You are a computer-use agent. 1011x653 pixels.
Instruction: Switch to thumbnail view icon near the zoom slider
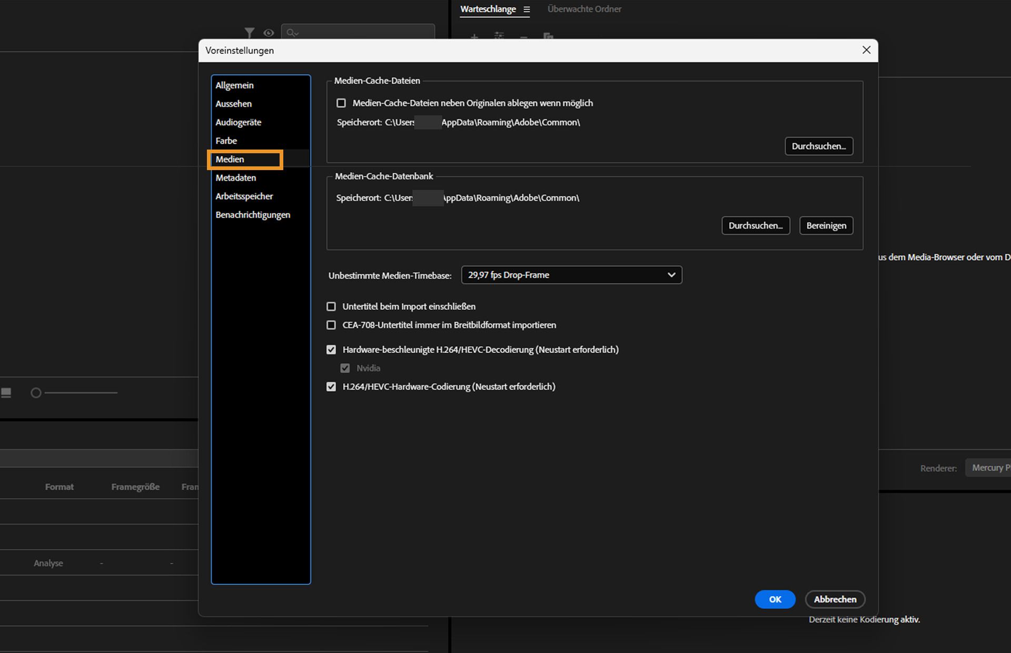pyautogui.click(x=6, y=392)
